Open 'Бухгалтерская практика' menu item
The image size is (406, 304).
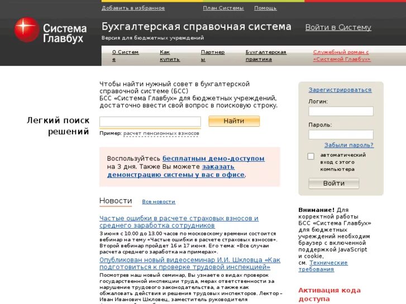[266, 56]
